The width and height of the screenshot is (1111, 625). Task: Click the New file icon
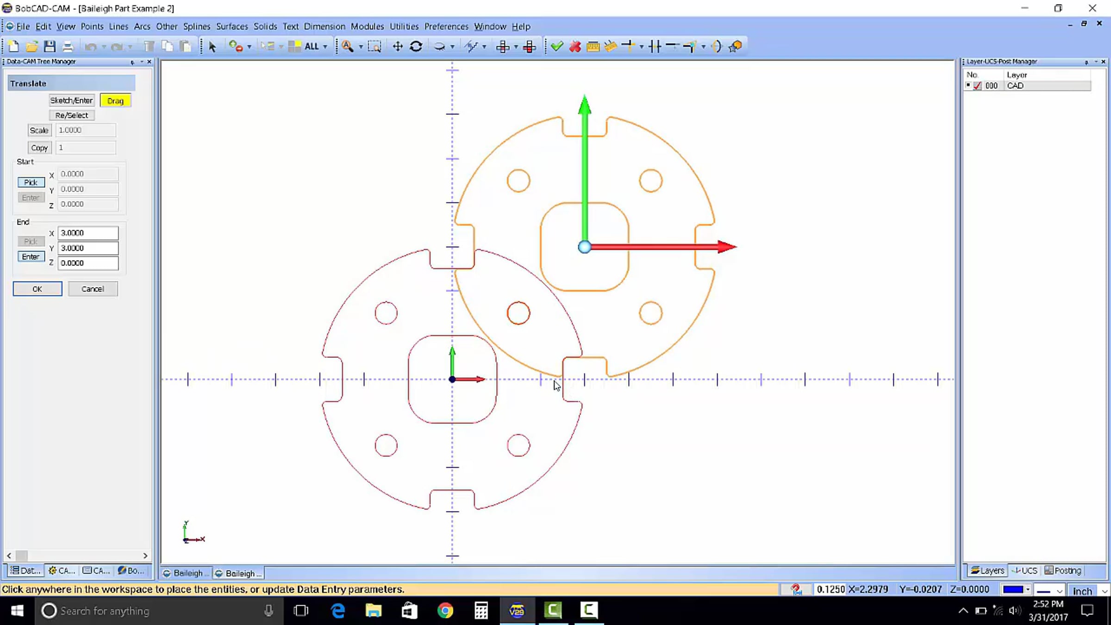pos(13,46)
